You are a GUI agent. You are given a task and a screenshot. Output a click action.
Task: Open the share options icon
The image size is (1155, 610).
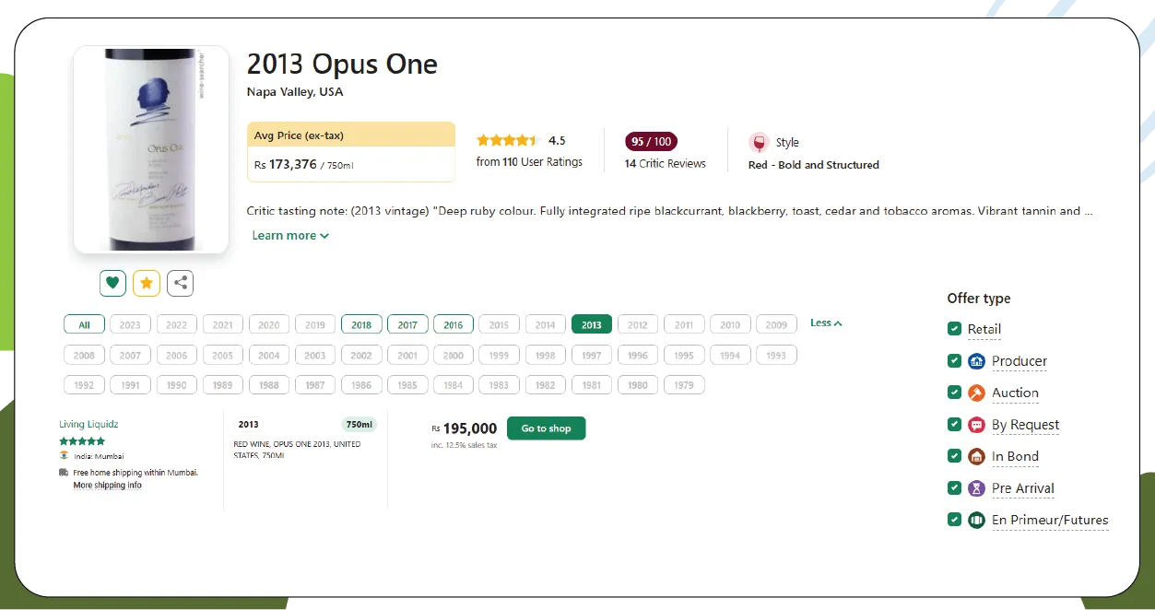pyautogui.click(x=180, y=283)
